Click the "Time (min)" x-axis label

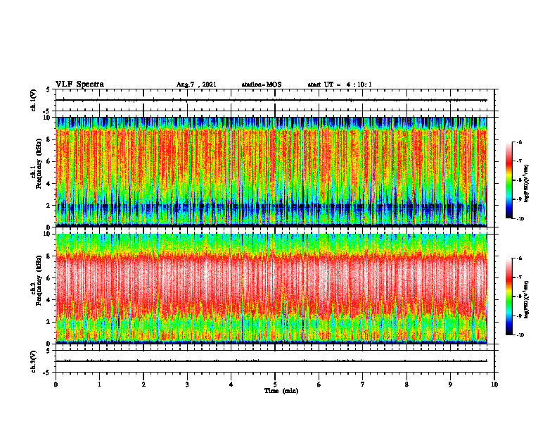[x=281, y=391]
